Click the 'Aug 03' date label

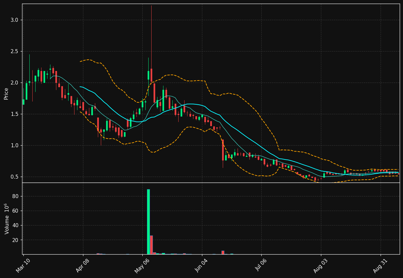(x=321, y=265)
